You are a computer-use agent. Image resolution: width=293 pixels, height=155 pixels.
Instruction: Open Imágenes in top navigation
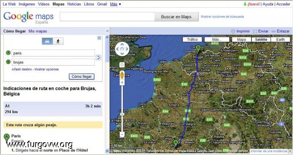pyautogui.click(x=27, y=4)
